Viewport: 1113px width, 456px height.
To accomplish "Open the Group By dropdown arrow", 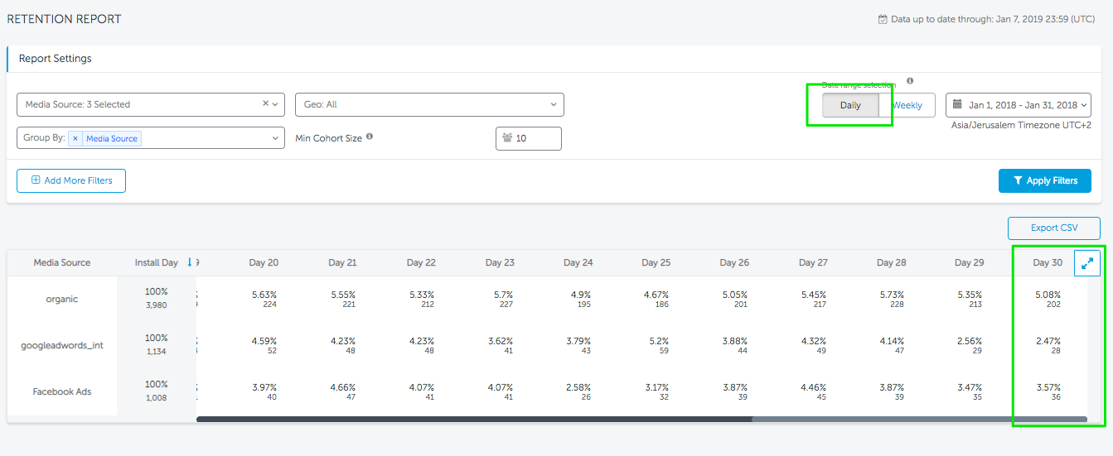I will 275,138.
